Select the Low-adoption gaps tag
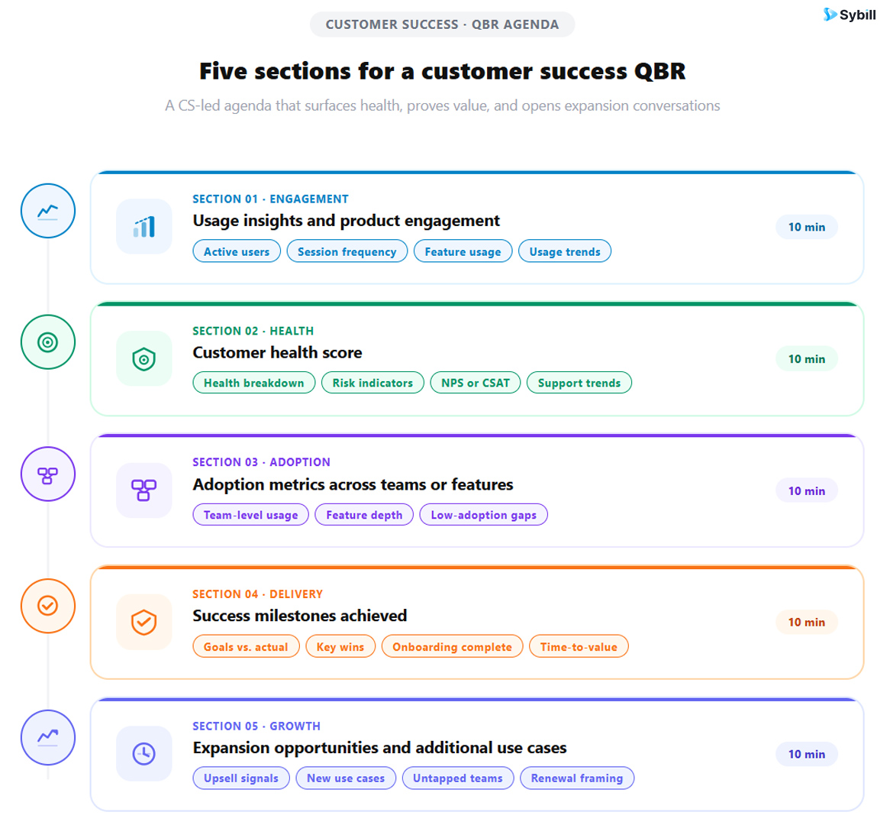 click(x=484, y=515)
